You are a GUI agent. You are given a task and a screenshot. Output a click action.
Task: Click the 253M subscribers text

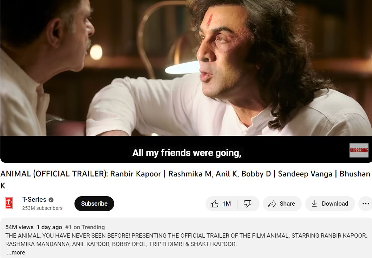click(x=42, y=208)
